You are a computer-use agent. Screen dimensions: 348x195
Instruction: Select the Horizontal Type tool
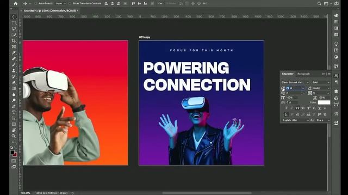tap(14, 112)
